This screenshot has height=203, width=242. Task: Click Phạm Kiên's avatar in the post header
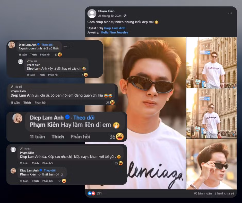tap(92, 13)
